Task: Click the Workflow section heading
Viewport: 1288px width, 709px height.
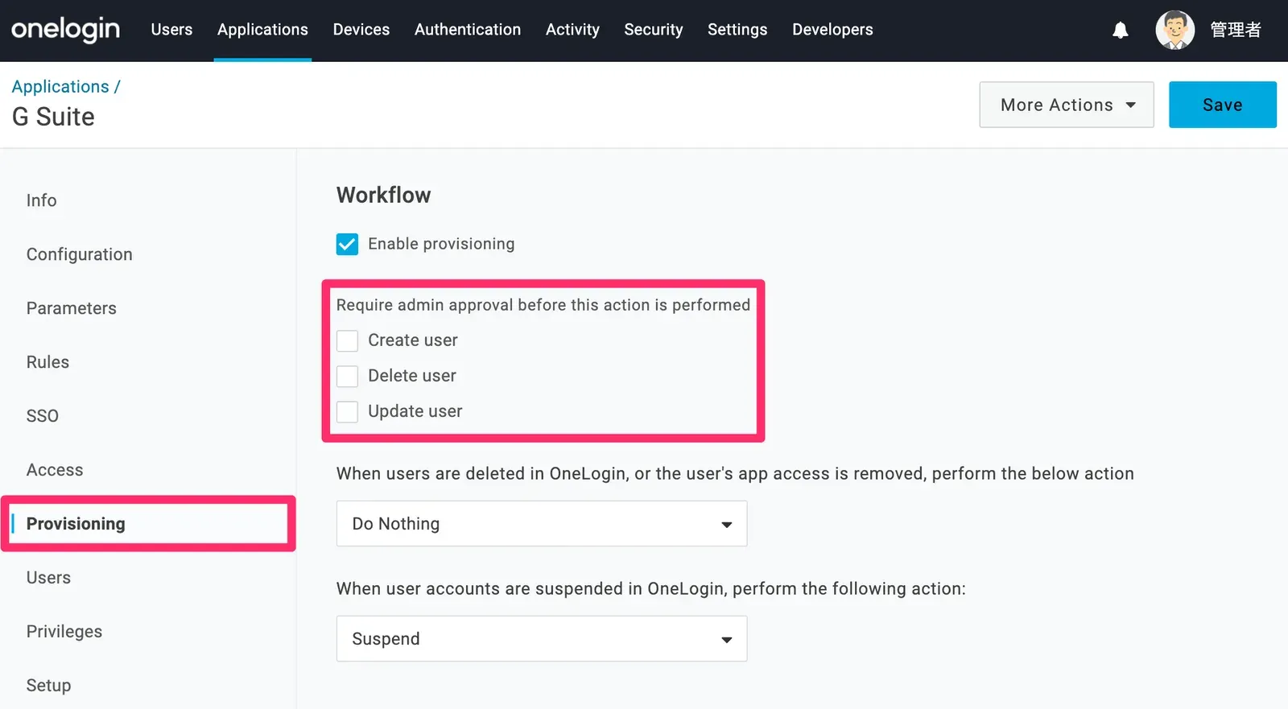Action: coord(383,196)
